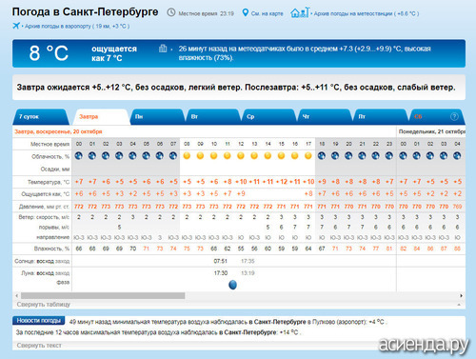Screen dimensions: 476x359
Task: Click the Местное время 23:19 text
Action: 207,13
